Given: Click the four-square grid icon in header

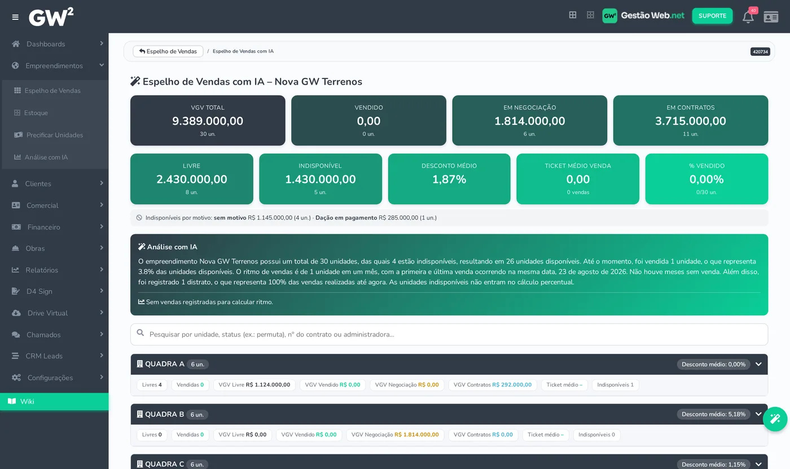Looking at the screenshot, I should (573, 15).
